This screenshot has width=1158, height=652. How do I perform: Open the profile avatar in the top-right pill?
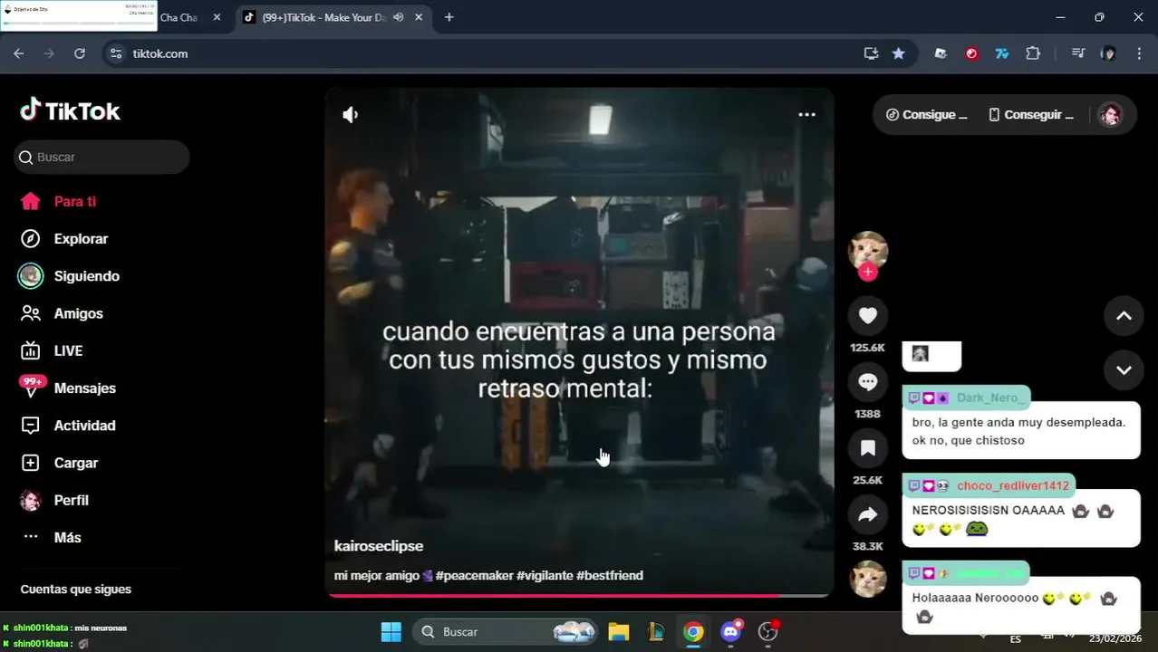click(1110, 115)
